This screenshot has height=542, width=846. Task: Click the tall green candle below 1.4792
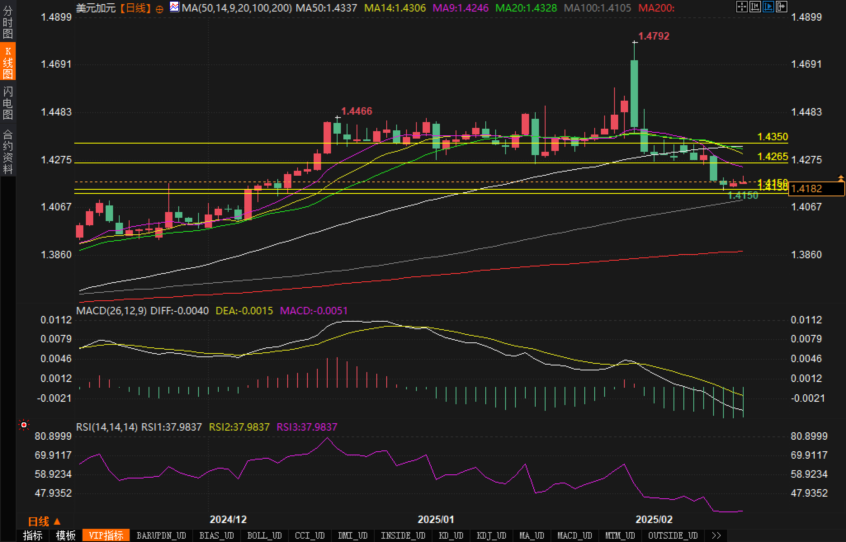(x=634, y=94)
